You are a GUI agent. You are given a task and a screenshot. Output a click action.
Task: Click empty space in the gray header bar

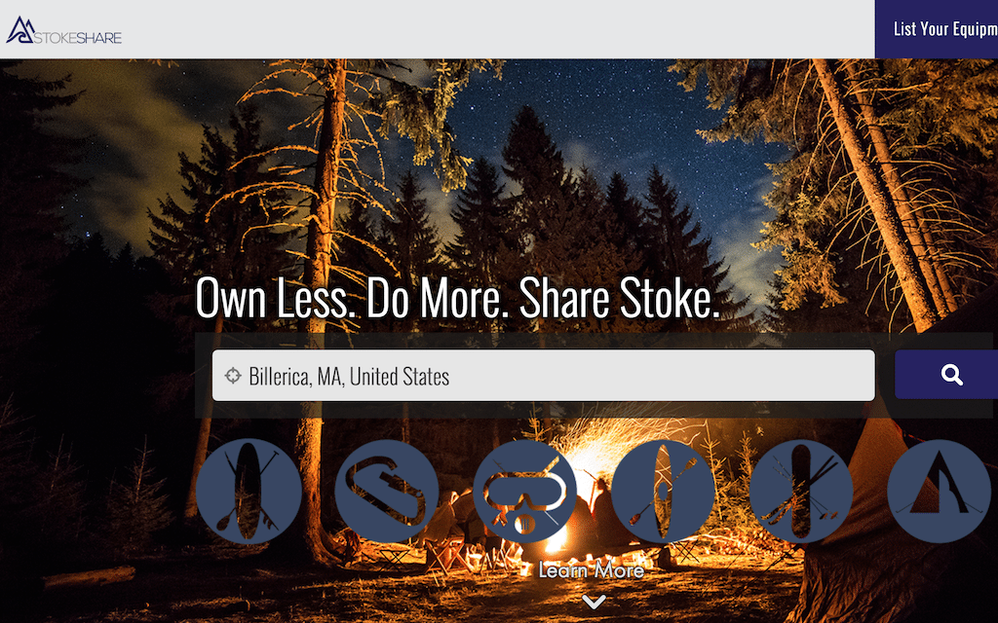(x=496, y=29)
